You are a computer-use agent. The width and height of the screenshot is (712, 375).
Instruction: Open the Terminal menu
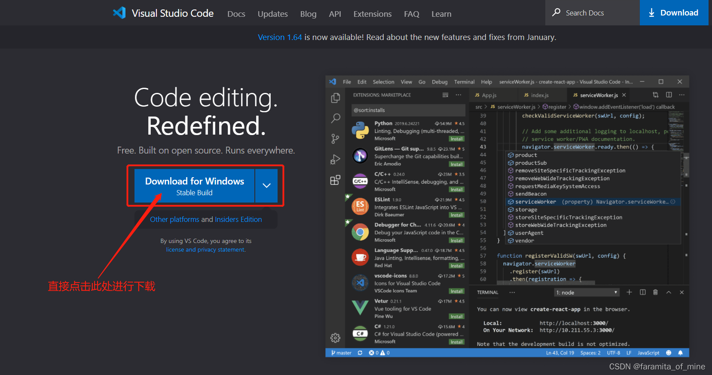pyautogui.click(x=464, y=82)
